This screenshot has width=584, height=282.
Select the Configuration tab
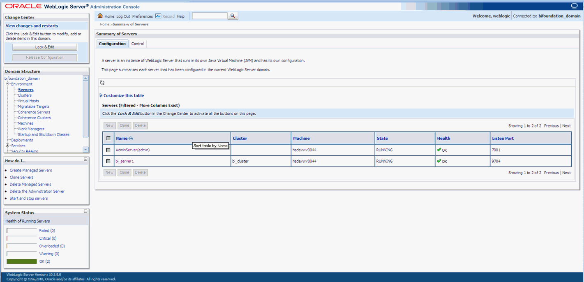tap(112, 44)
